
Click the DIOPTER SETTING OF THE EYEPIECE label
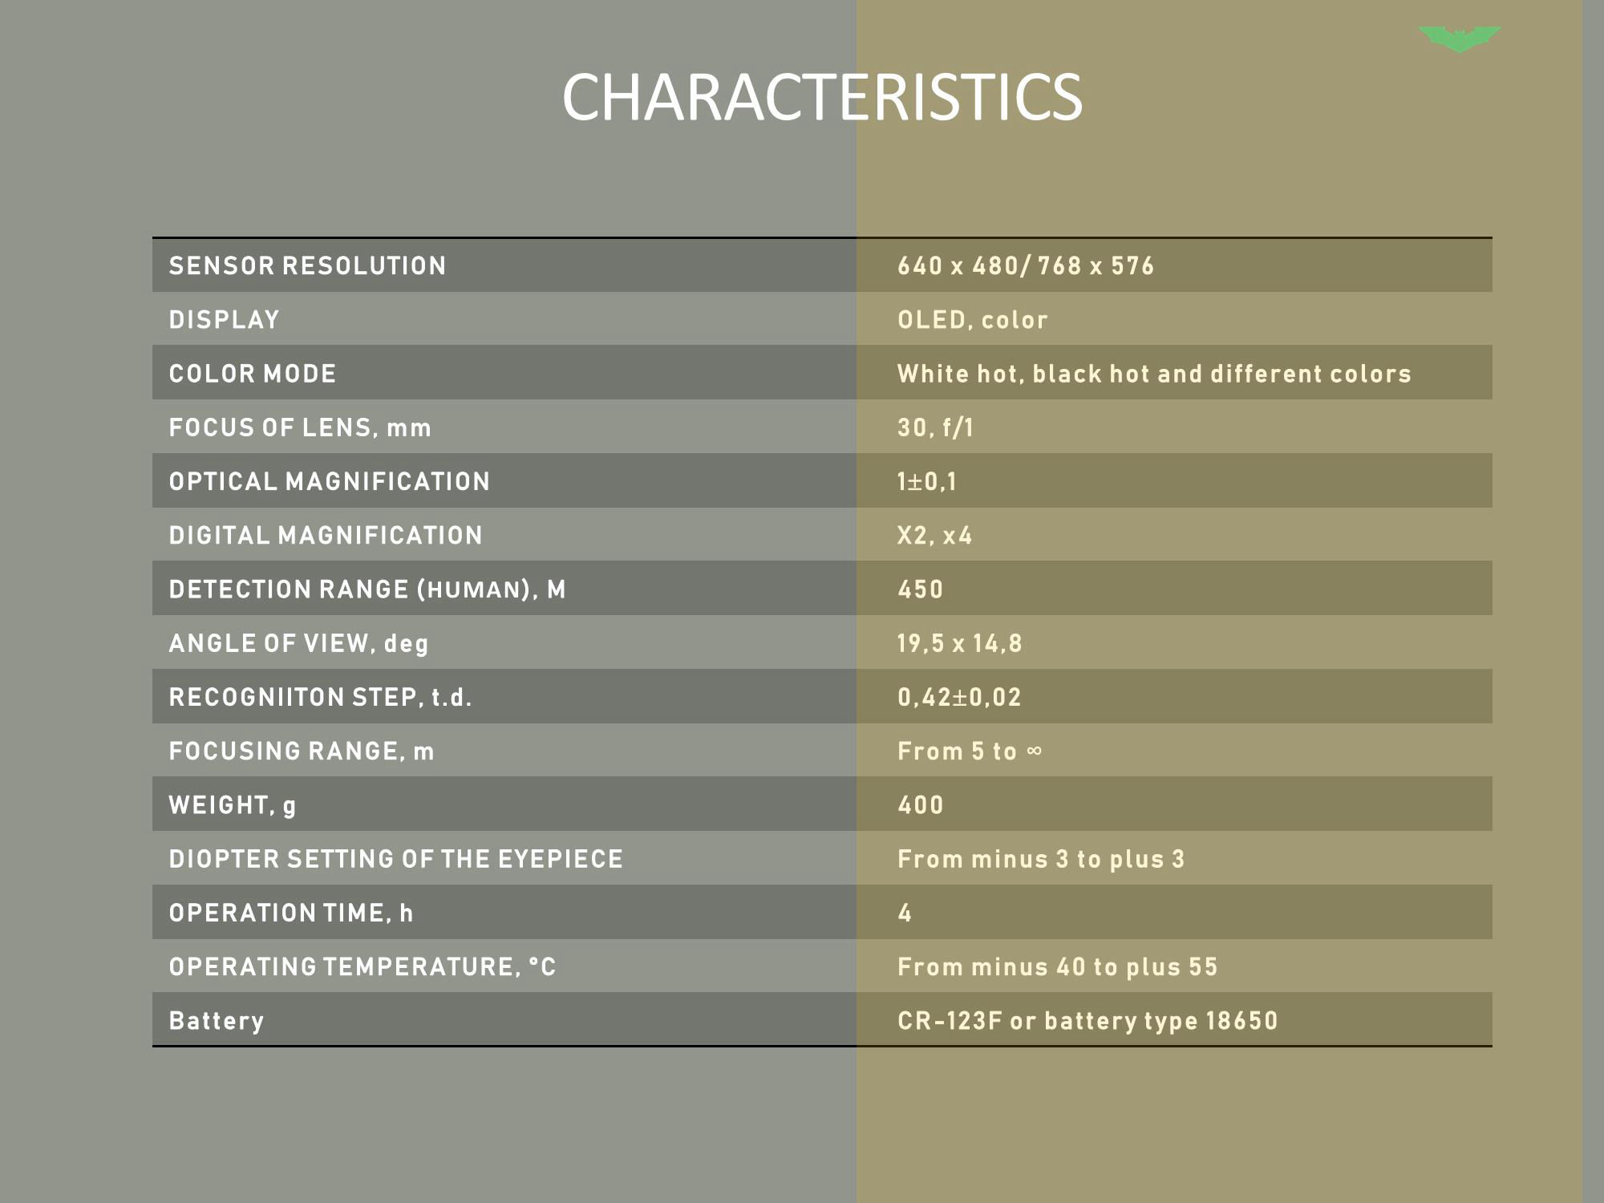click(x=395, y=859)
